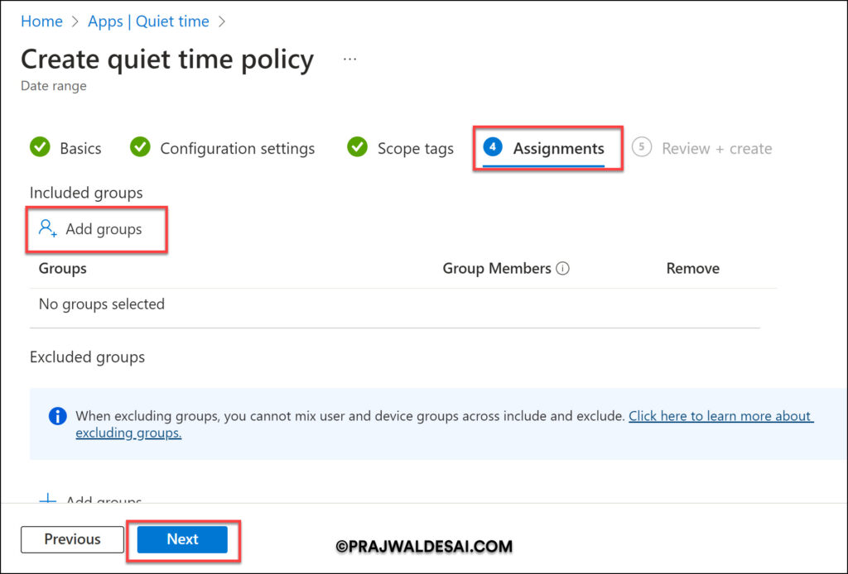
Task: Click checkmark icon beside Scope tags
Action: (x=357, y=147)
